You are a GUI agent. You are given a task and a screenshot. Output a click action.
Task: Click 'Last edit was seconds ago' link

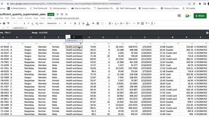click(x=67, y=18)
